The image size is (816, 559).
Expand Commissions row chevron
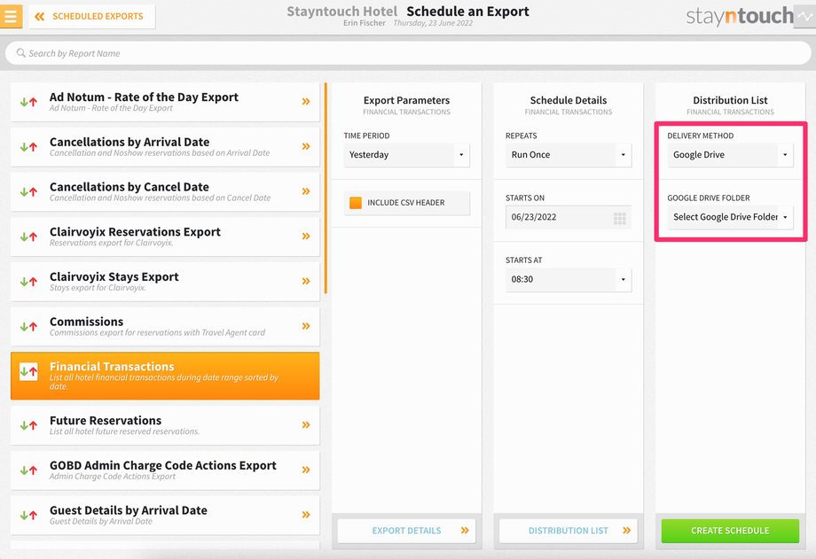pos(306,326)
